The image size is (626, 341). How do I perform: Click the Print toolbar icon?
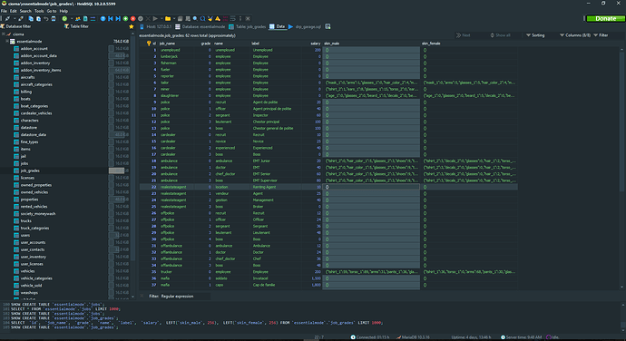tap(54, 18)
